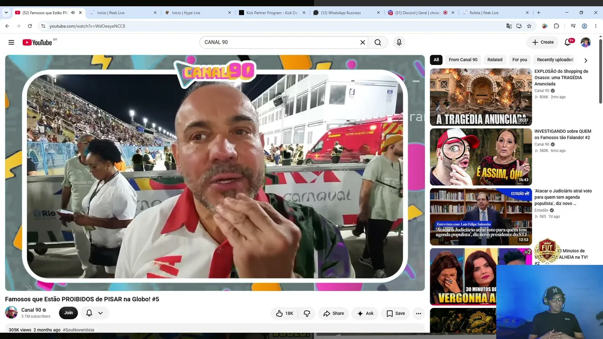Viewport: 603px width, 339px height.
Task: Like the video with 18K likes
Action: [284, 313]
